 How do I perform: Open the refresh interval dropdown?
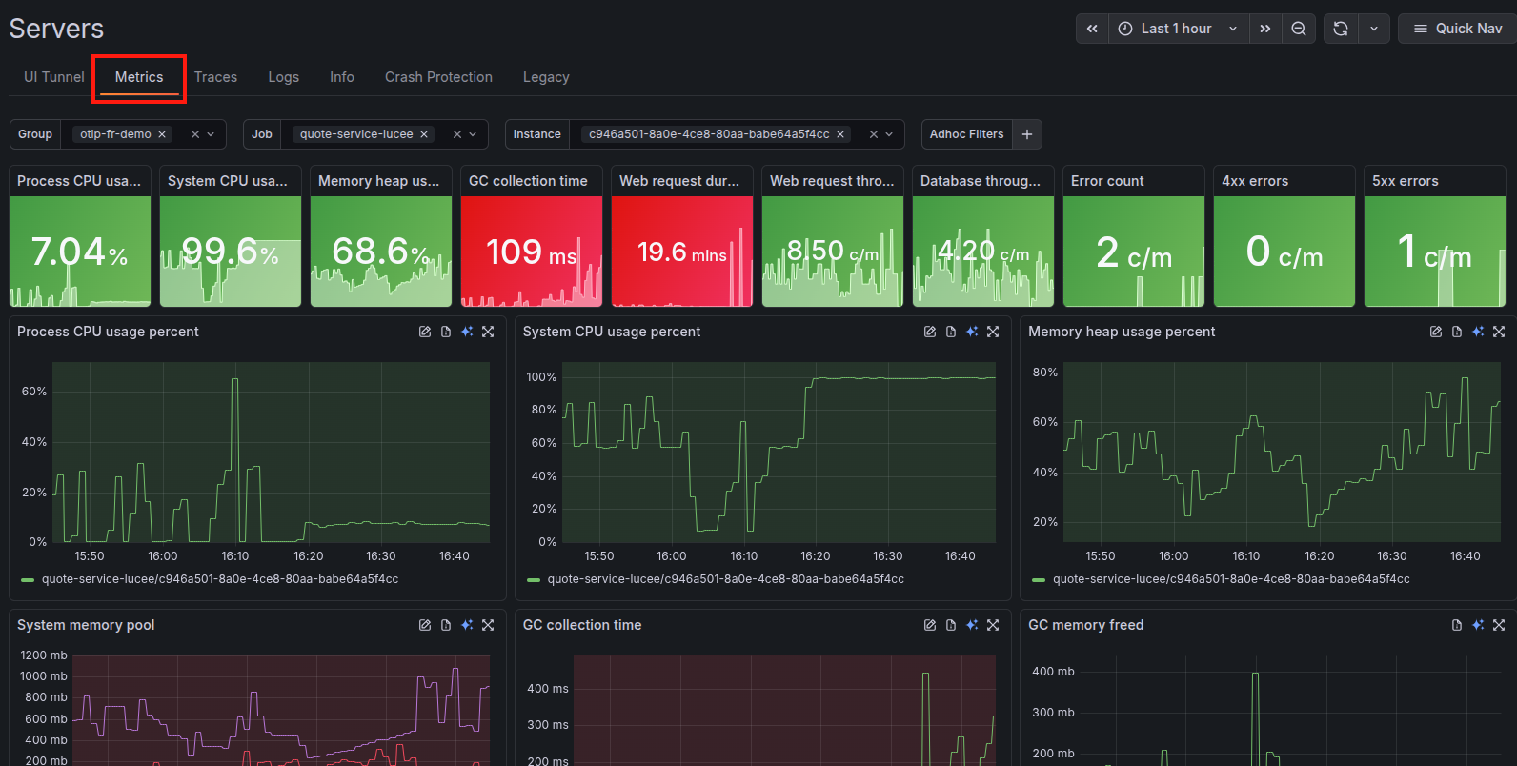(x=1374, y=29)
